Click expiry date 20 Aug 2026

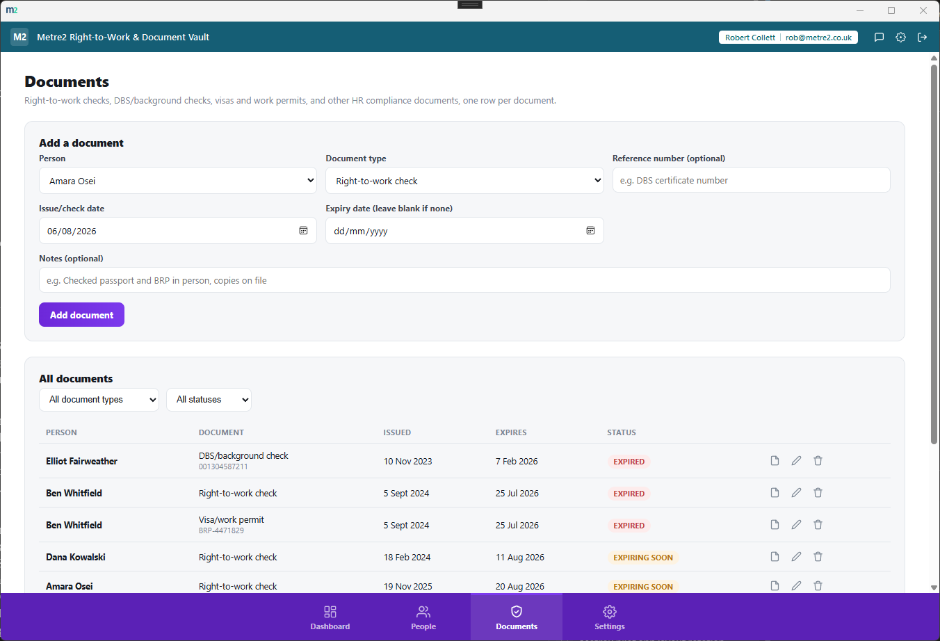520,586
